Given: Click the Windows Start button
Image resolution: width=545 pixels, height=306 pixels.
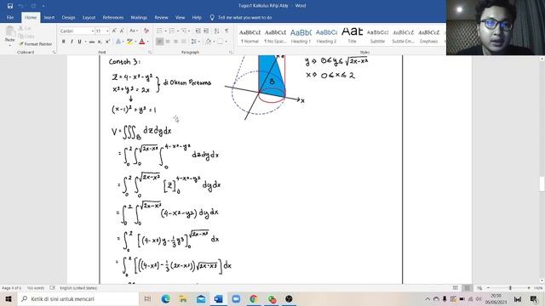Looking at the screenshot, I should pos(9,298).
